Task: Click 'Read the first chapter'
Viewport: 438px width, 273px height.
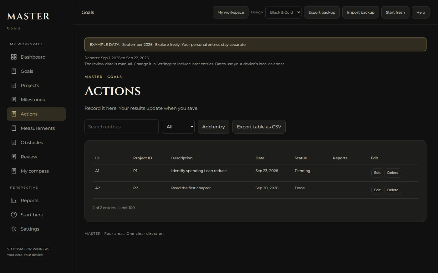Action: [191, 188]
